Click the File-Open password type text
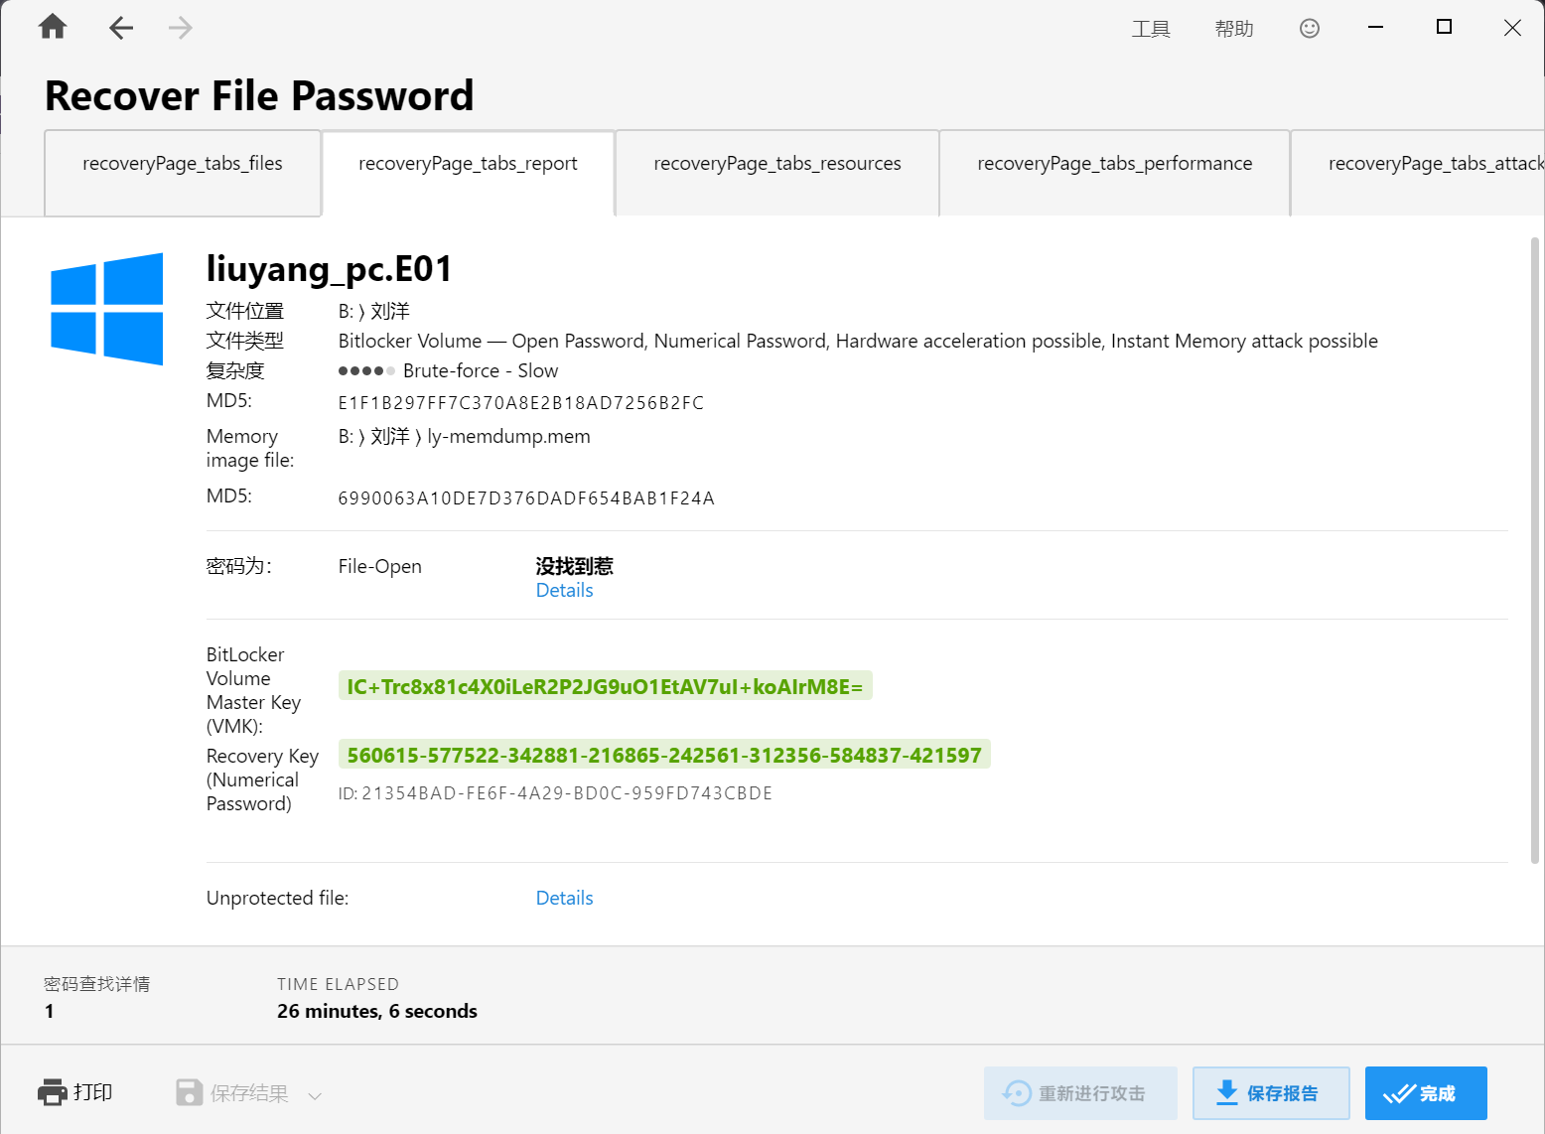The height and width of the screenshot is (1134, 1545). click(x=379, y=567)
